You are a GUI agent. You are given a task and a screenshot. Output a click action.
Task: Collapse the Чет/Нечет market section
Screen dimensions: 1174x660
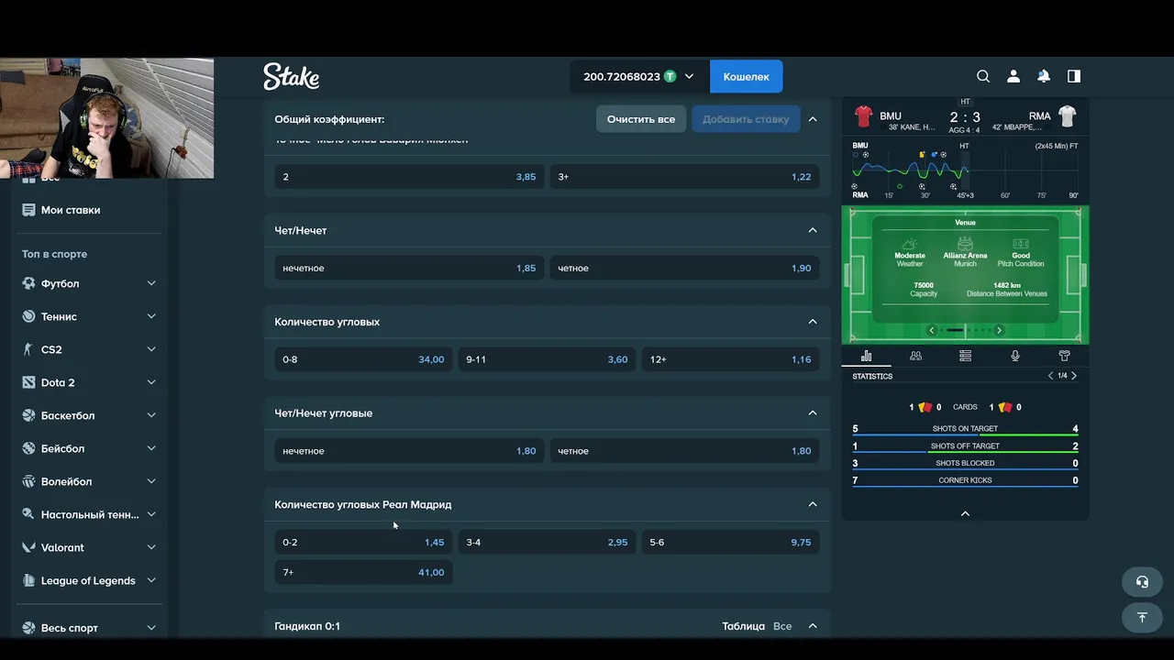tap(813, 230)
